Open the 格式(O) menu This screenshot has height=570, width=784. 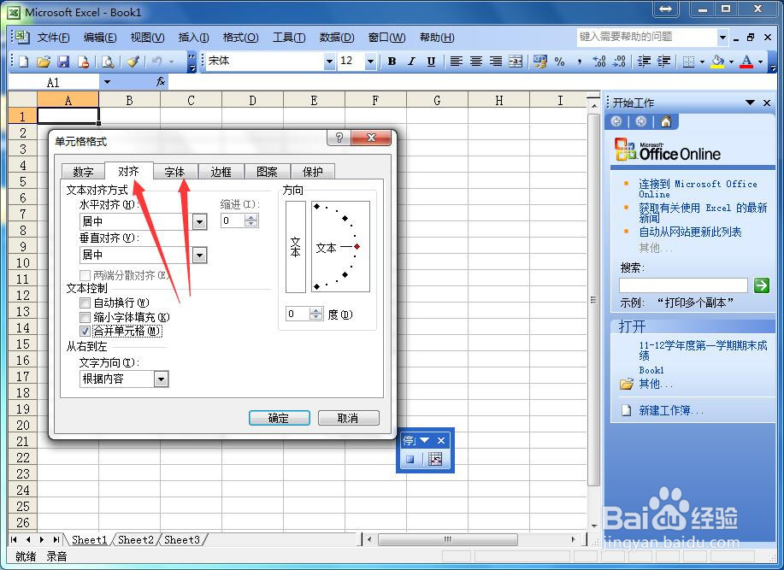(x=240, y=38)
